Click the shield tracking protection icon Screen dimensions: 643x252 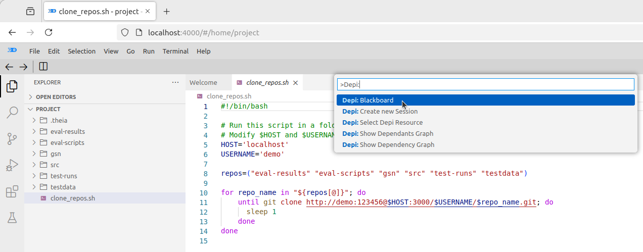(125, 33)
